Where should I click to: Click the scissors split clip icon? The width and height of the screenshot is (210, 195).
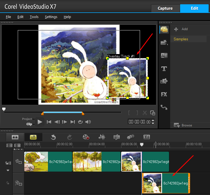coord(145,113)
